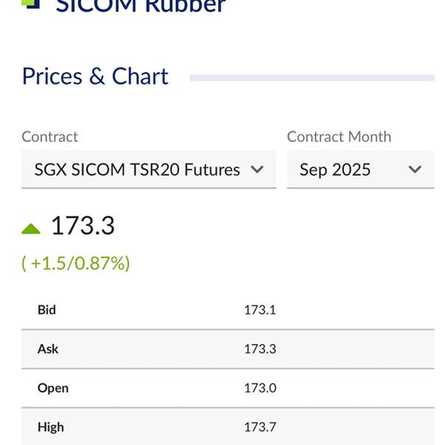Screen dimensions: 445x445
Task: Open the Contract dropdown chevron
Action: coord(257,169)
